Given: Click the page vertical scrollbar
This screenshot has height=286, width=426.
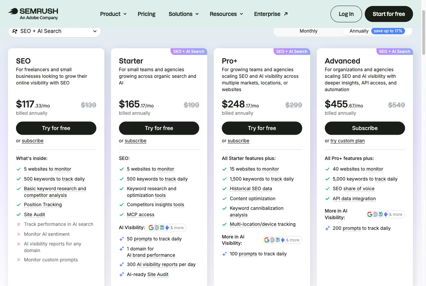Looking at the screenshot, I should pyautogui.click(x=423, y=32).
